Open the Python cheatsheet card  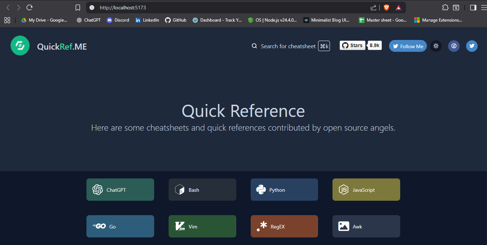coord(284,190)
